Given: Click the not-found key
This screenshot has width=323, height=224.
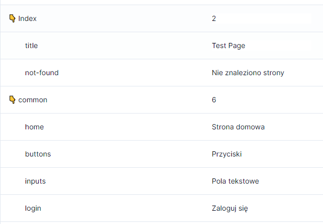Looking at the screenshot, I should [42, 73].
